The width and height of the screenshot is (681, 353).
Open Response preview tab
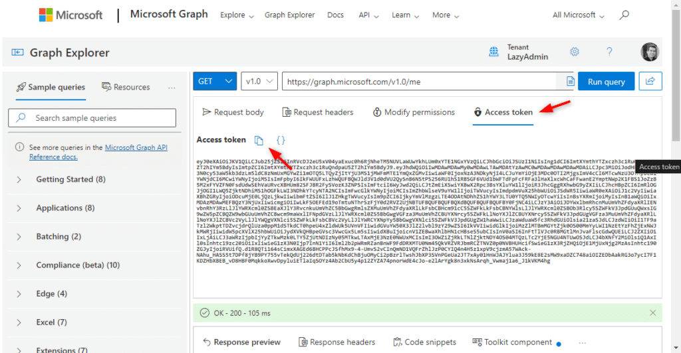coord(241,342)
